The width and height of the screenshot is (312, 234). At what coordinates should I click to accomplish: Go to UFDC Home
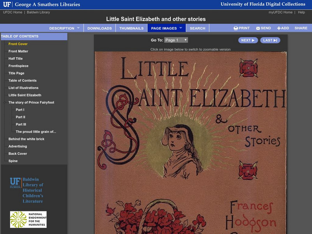pos(11,12)
